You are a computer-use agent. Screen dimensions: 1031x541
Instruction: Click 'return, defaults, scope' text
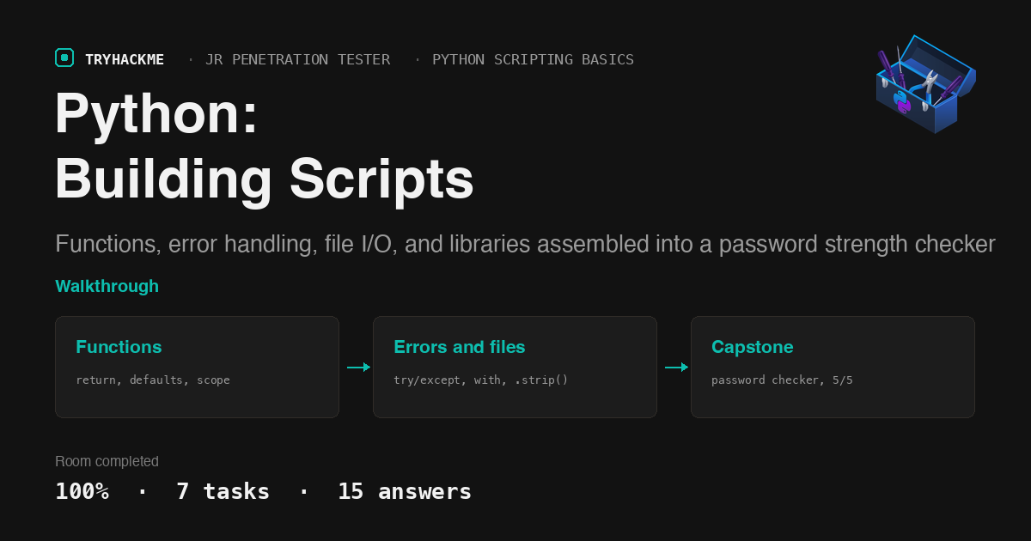pyautogui.click(x=153, y=380)
